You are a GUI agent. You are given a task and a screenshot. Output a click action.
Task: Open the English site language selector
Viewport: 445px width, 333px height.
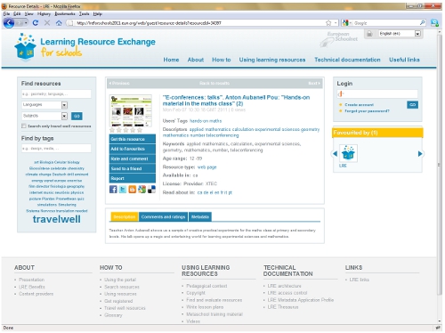click(x=400, y=34)
